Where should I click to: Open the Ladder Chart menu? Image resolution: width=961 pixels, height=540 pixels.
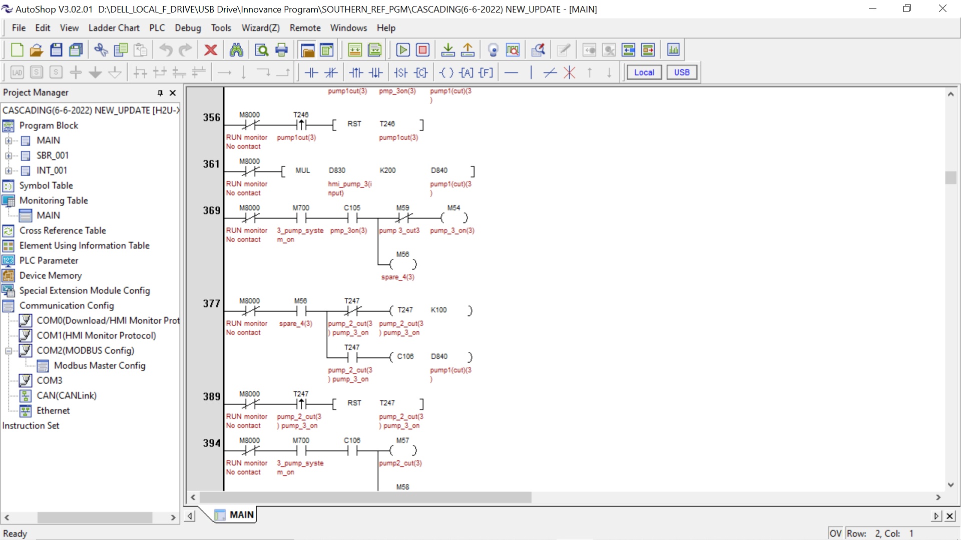[114, 28]
